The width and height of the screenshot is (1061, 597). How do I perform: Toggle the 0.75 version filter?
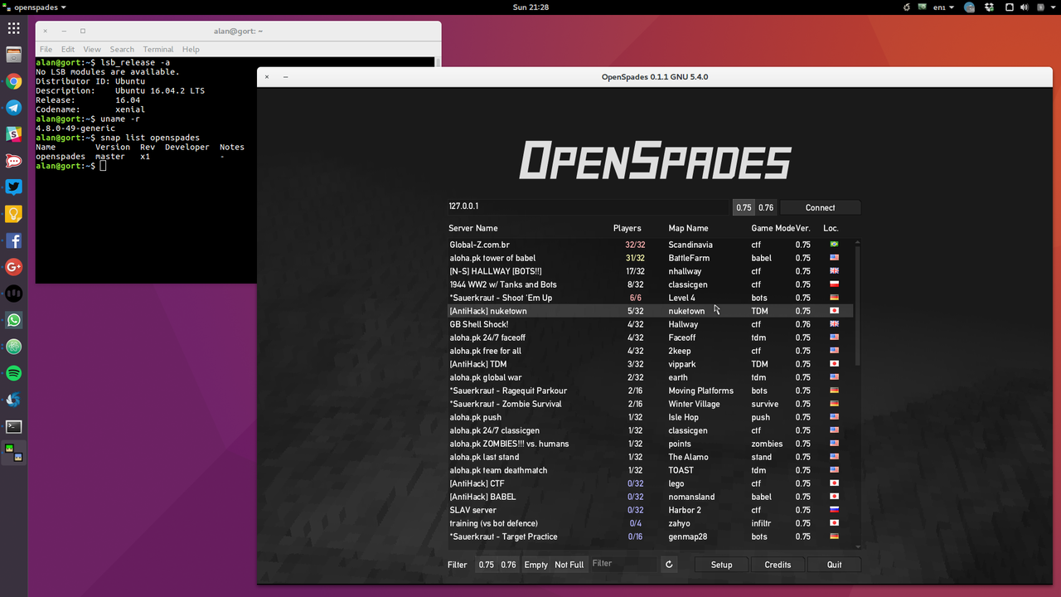click(487, 565)
